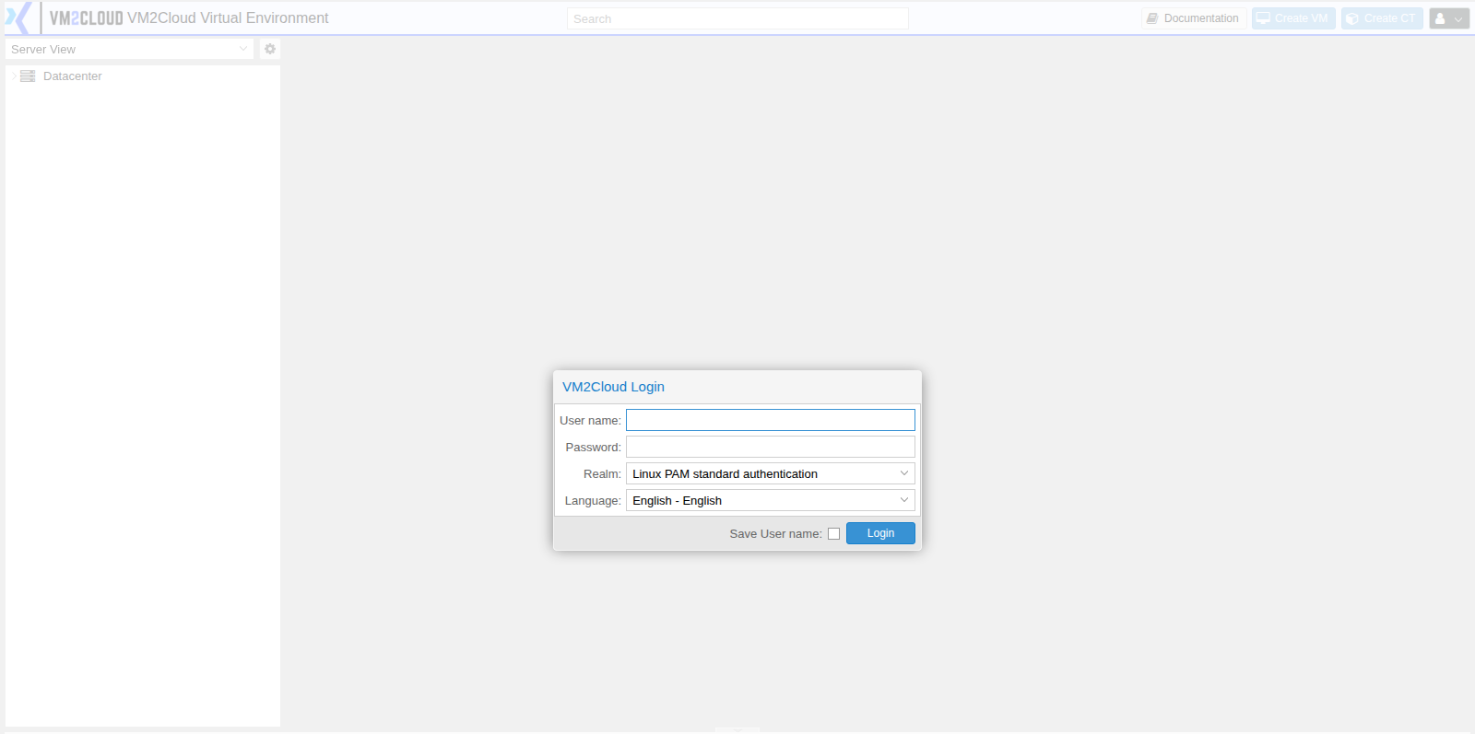Click the Create VM button
The height and width of the screenshot is (734, 1475).
tap(1293, 18)
